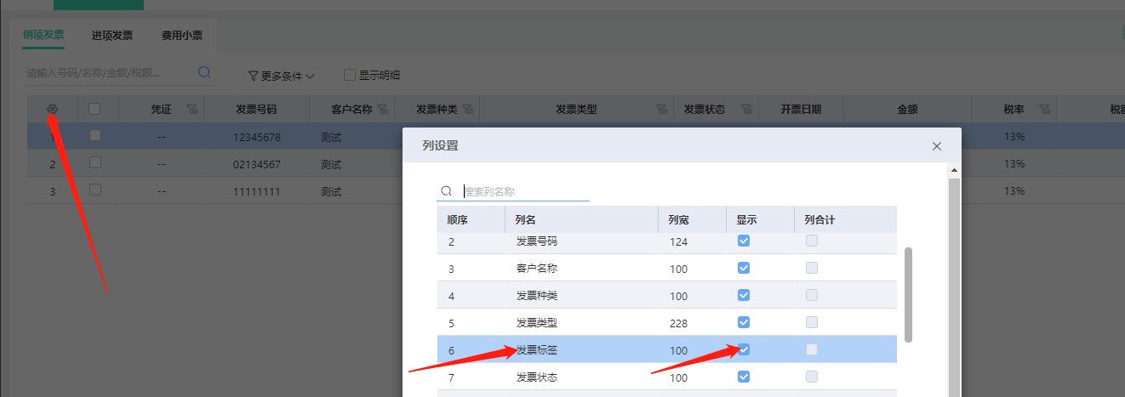Select 发票状态 row in column list
Screen dimensions: 1125x397
click(667, 377)
